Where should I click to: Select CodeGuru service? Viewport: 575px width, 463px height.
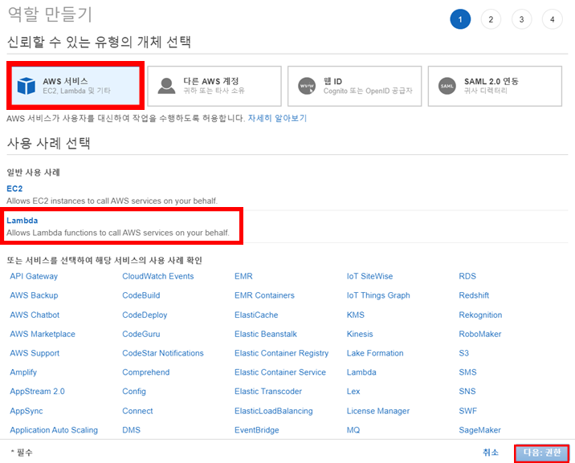pos(141,334)
